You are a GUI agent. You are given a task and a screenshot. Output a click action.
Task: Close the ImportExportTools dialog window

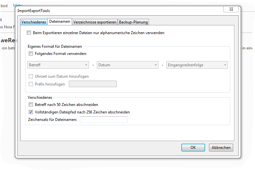point(231,9)
